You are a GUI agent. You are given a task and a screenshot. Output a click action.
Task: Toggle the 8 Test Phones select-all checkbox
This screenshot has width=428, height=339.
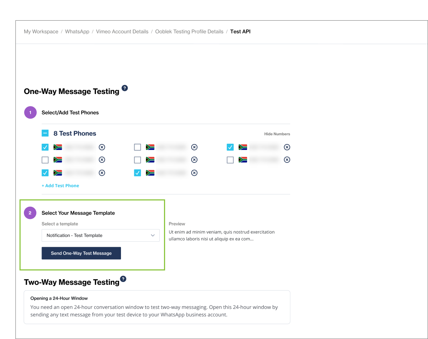click(x=45, y=133)
